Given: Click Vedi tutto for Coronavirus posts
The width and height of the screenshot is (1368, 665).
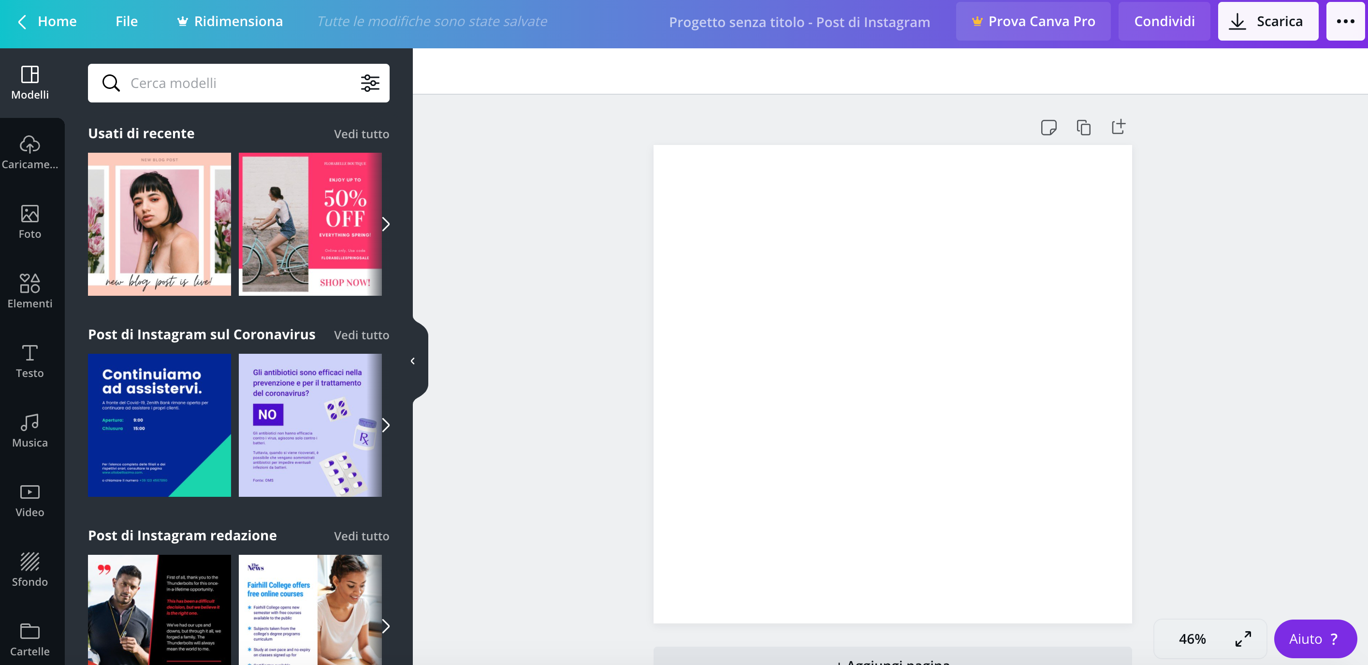Looking at the screenshot, I should pos(361,335).
